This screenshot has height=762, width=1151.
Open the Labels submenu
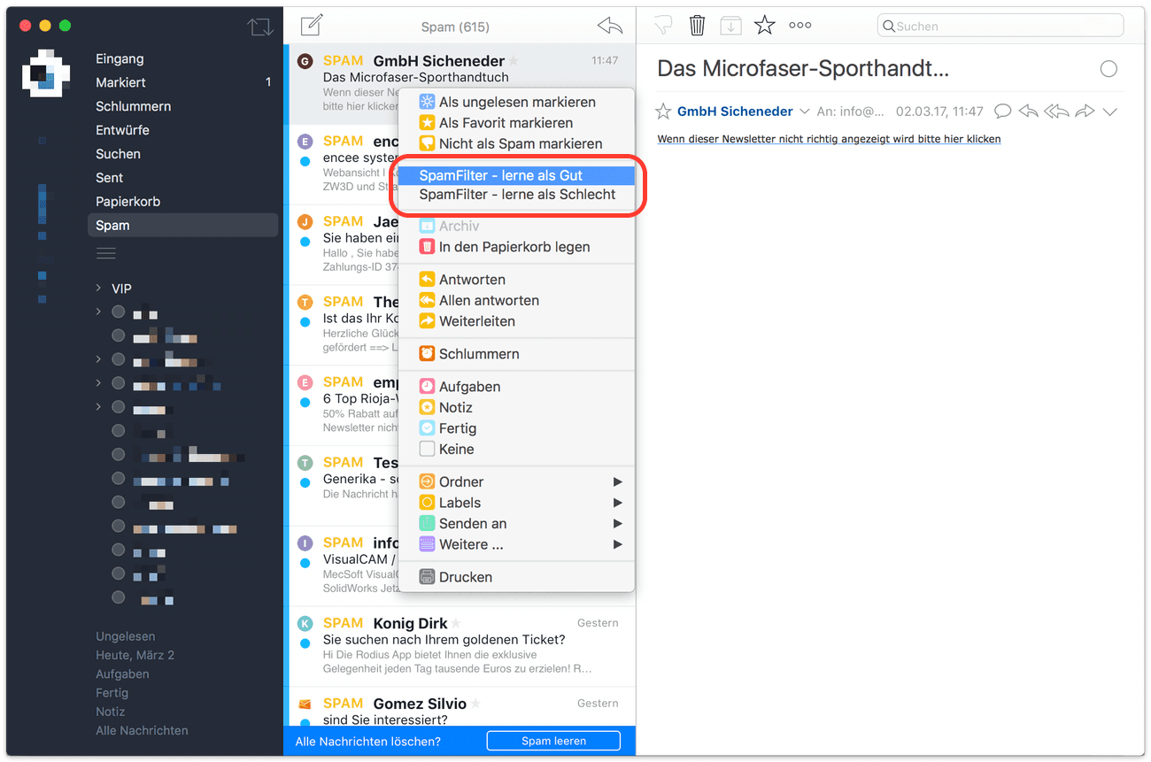click(516, 503)
